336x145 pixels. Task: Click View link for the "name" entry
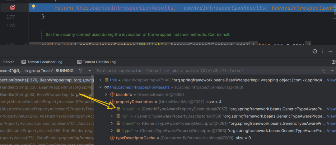coord(331,123)
